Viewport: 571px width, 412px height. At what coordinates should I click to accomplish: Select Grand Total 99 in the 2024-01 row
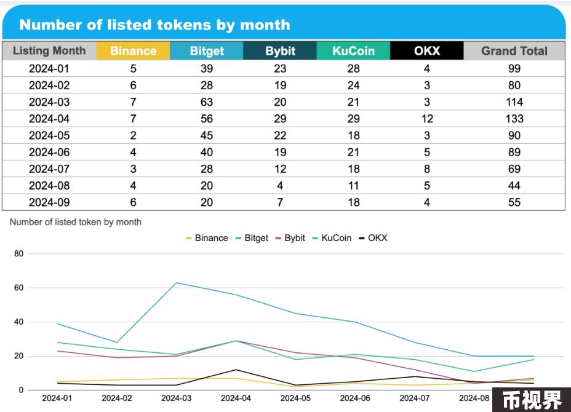click(514, 68)
